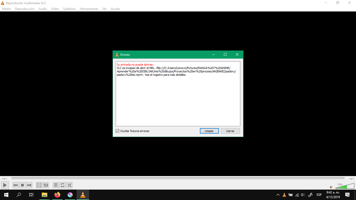The height and width of the screenshot is (200, 356).
Task: Click the elapsed time label
Action: pos(4,179)
